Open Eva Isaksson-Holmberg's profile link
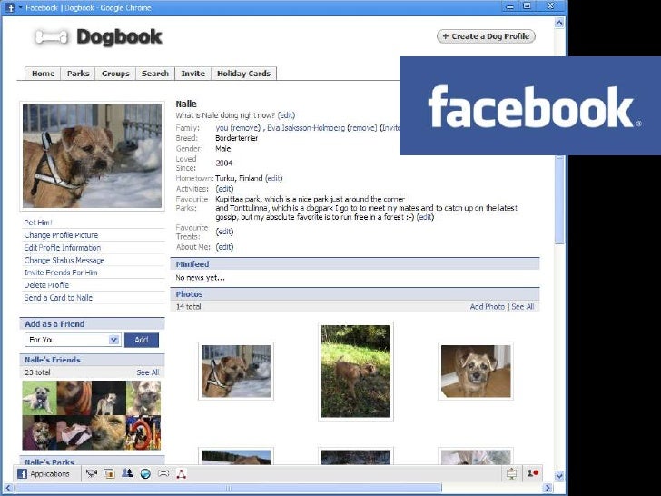 pos(306,128)
